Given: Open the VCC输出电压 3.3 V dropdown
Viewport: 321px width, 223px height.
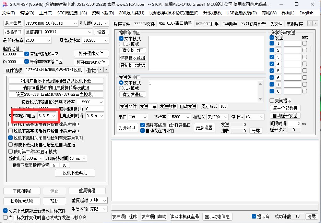Looking at the screenshot, I should tap(47, 116).
